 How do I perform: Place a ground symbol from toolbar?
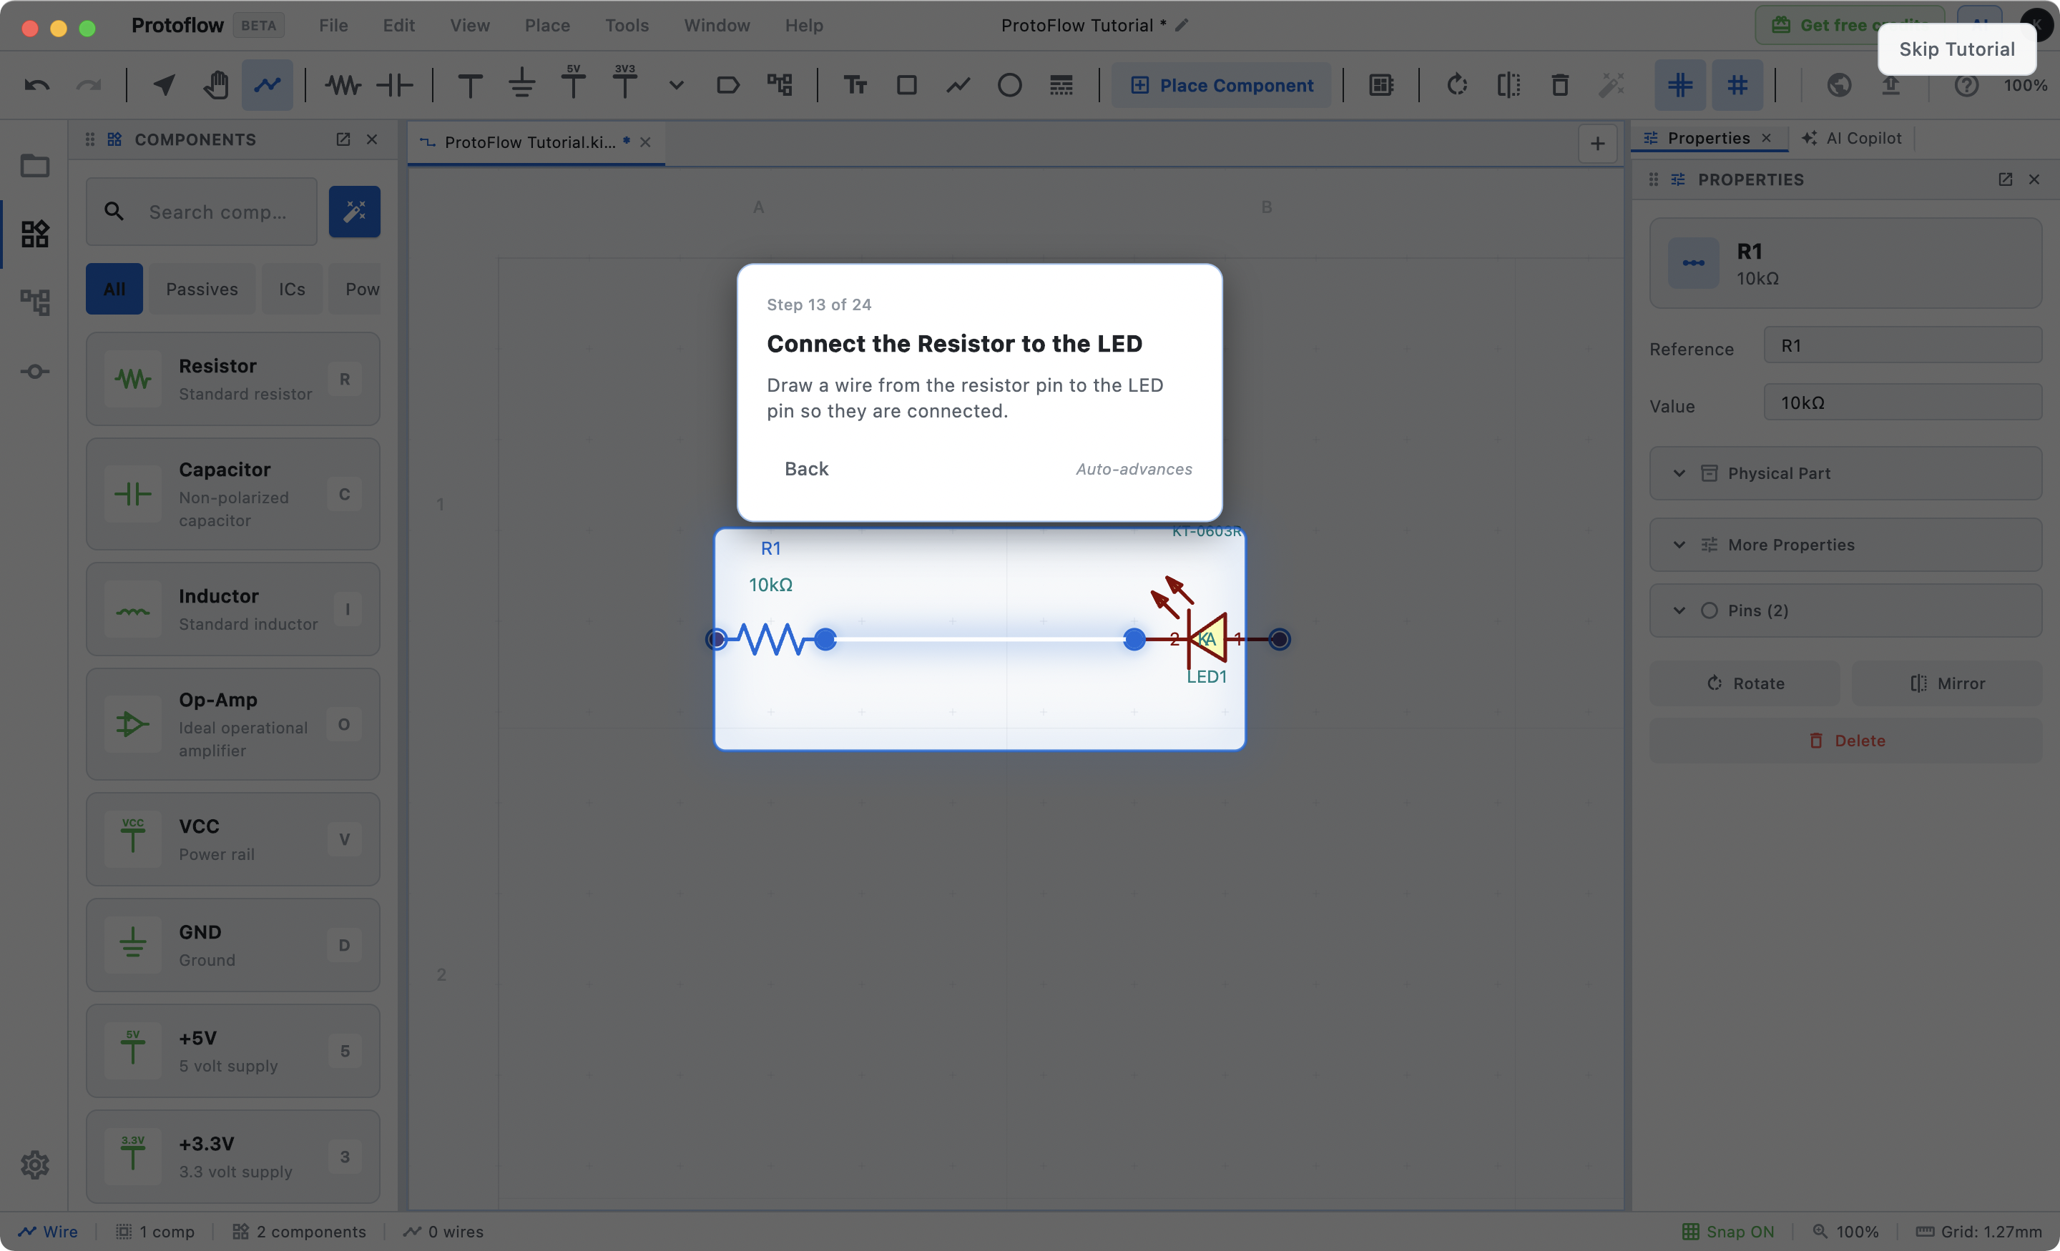point(521,84)
